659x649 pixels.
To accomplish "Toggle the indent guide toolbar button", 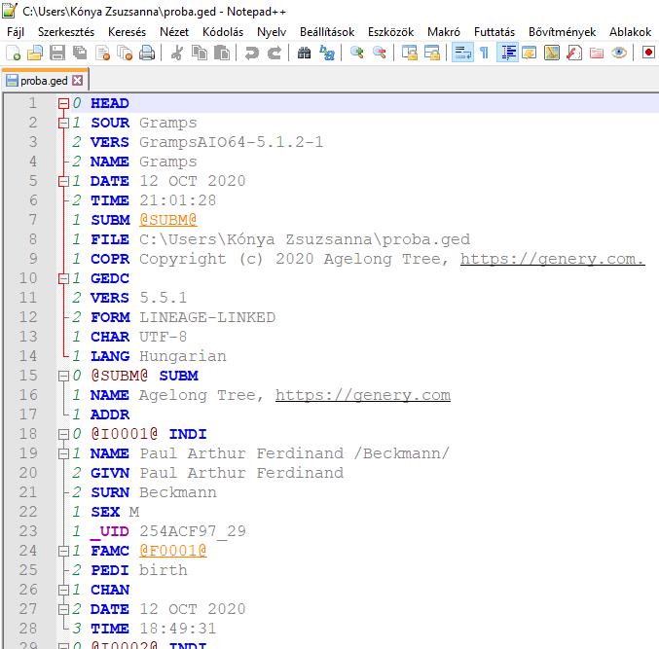I will click(508, 54).
